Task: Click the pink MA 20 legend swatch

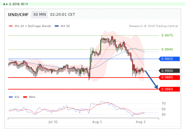Action: (11, 26)
